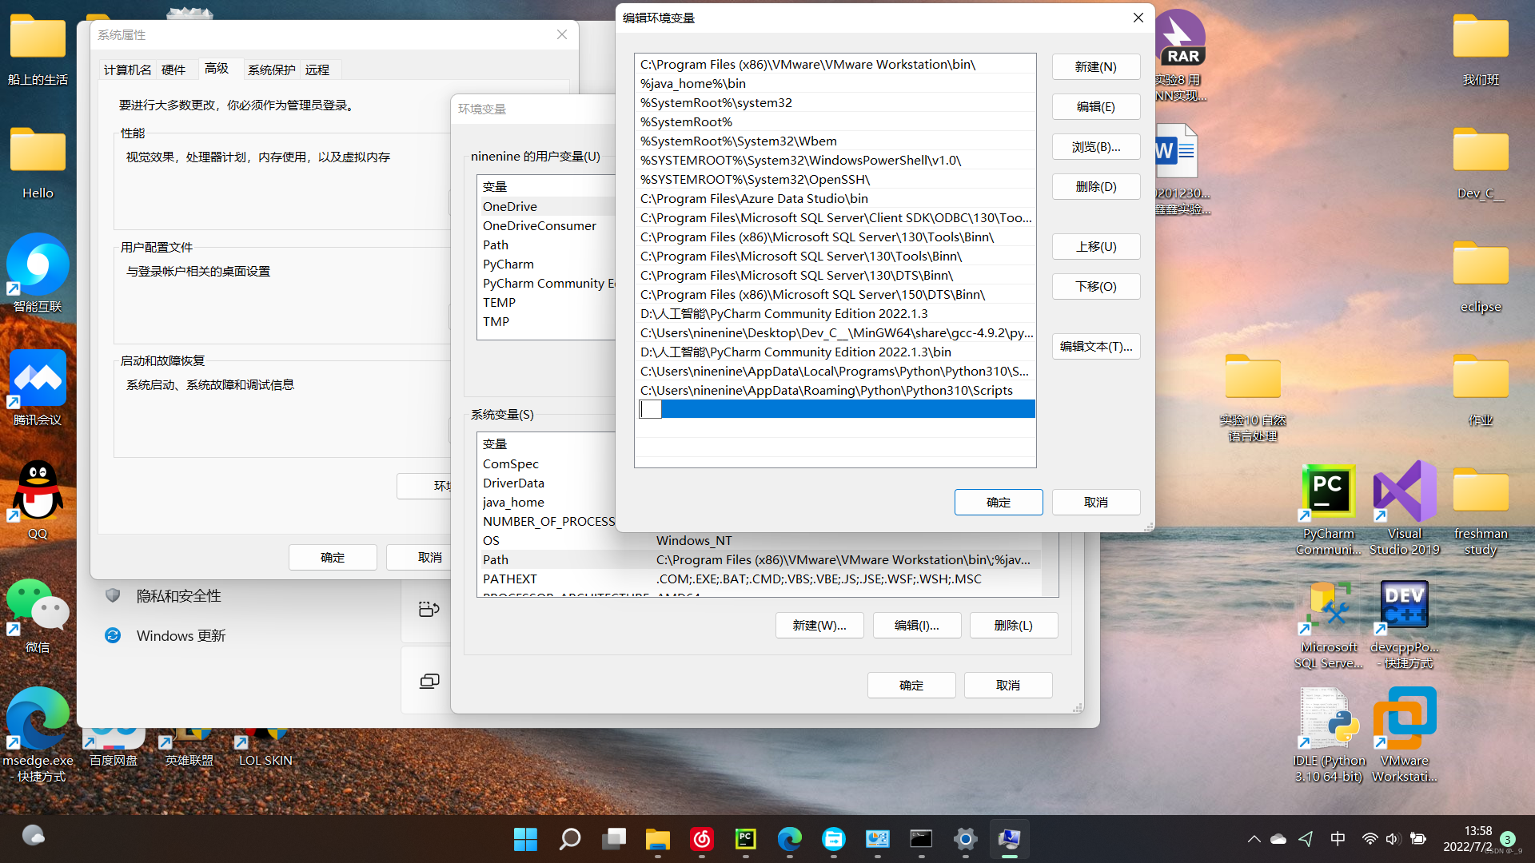1535x863 pixels.
Task: Click NetEase Cloud Music taskbar icon
Action: click(x=701, y=839)
